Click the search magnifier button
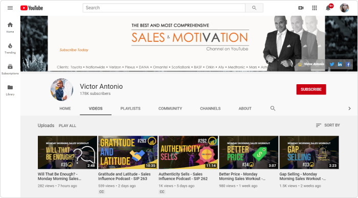358x198 pixels. pos(254,8)
